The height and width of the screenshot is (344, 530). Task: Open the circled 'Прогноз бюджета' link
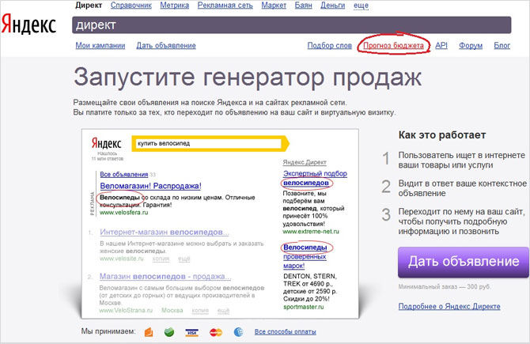pyautogui.click(x=393, y=46)
